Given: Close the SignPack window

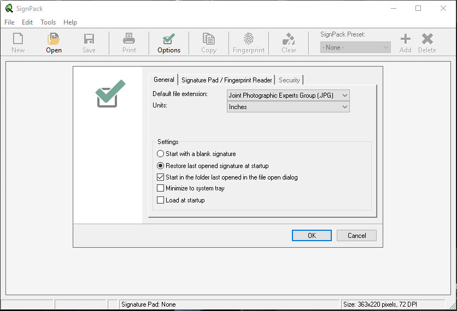Looking at the screenshot, I should pos(443,8).
